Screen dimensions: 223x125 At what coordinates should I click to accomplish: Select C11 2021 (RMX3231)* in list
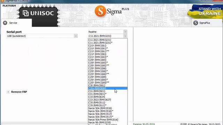click(x=108, y=43)
